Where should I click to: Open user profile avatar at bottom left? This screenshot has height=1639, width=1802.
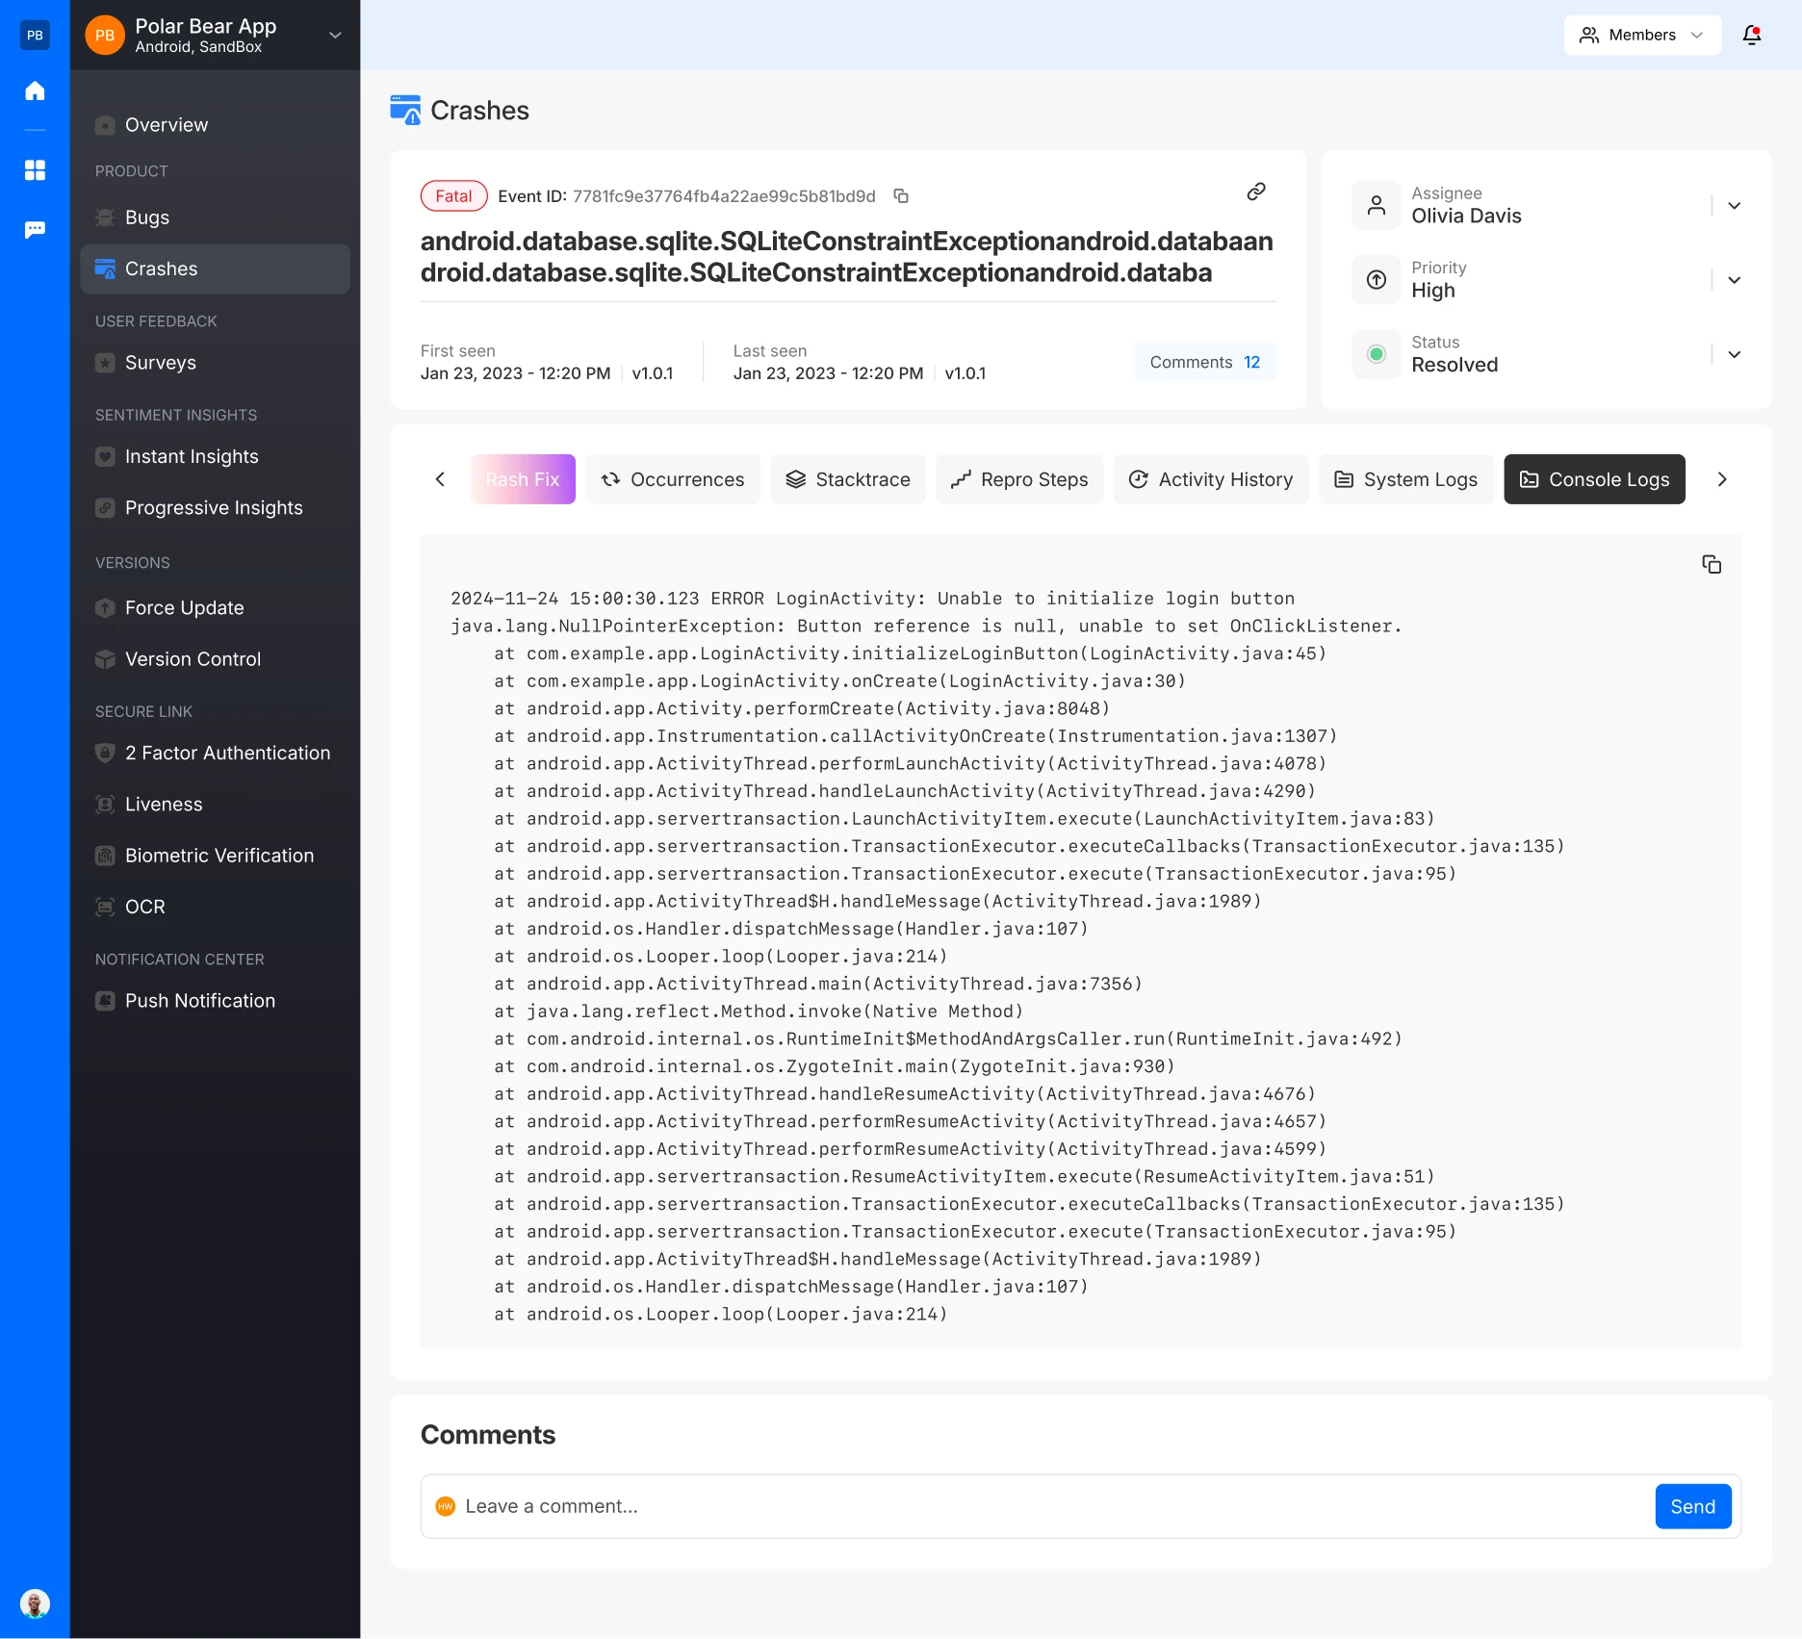click(x=35, y=1603)
